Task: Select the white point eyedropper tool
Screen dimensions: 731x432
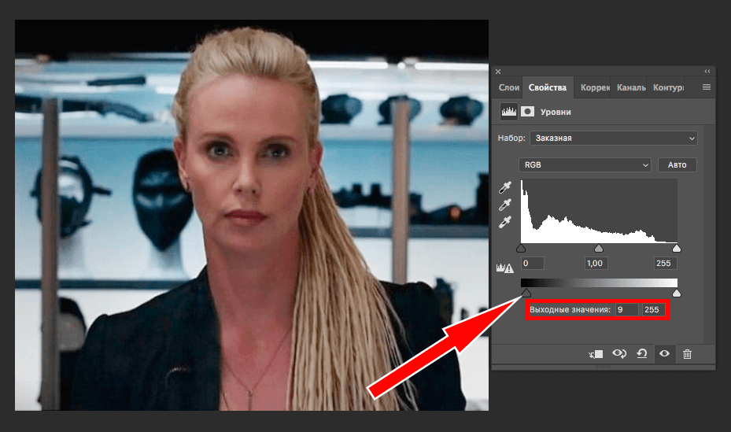Action: [x=504, y=221]
